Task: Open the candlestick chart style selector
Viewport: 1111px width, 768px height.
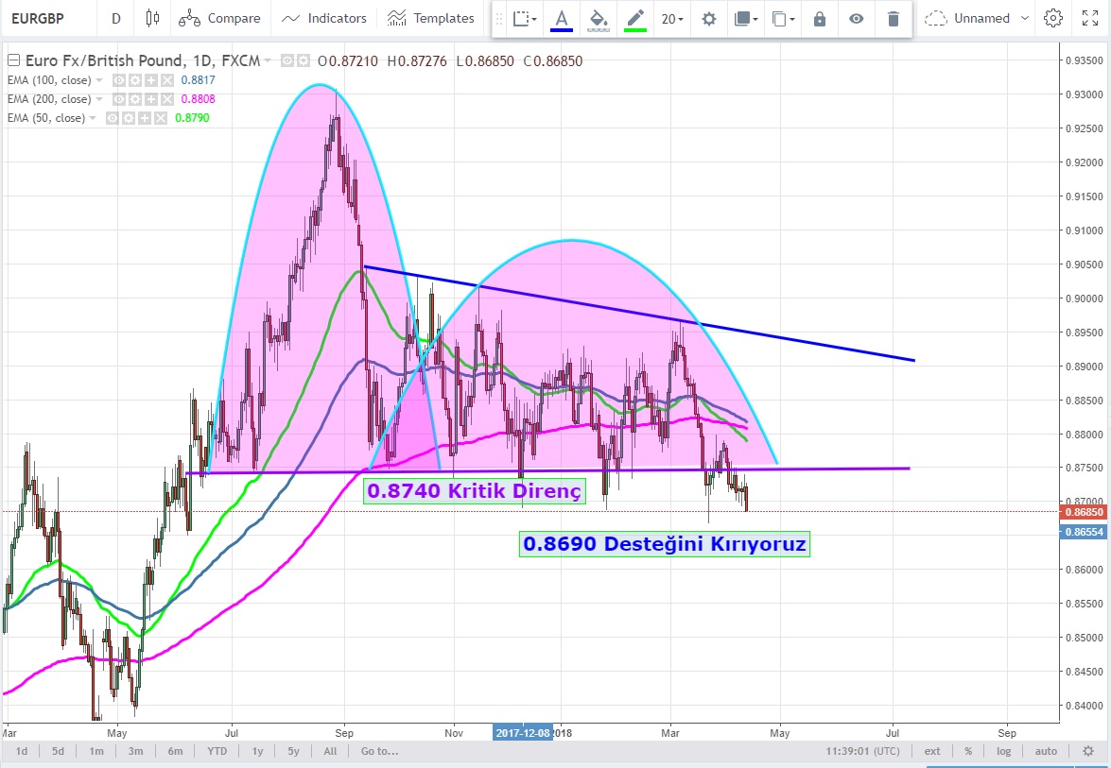Action: 152,18
